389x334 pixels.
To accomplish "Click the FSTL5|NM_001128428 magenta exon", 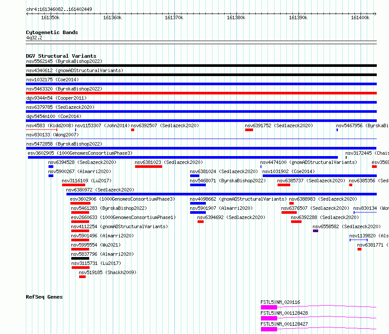I will click(x=269, y=318).
